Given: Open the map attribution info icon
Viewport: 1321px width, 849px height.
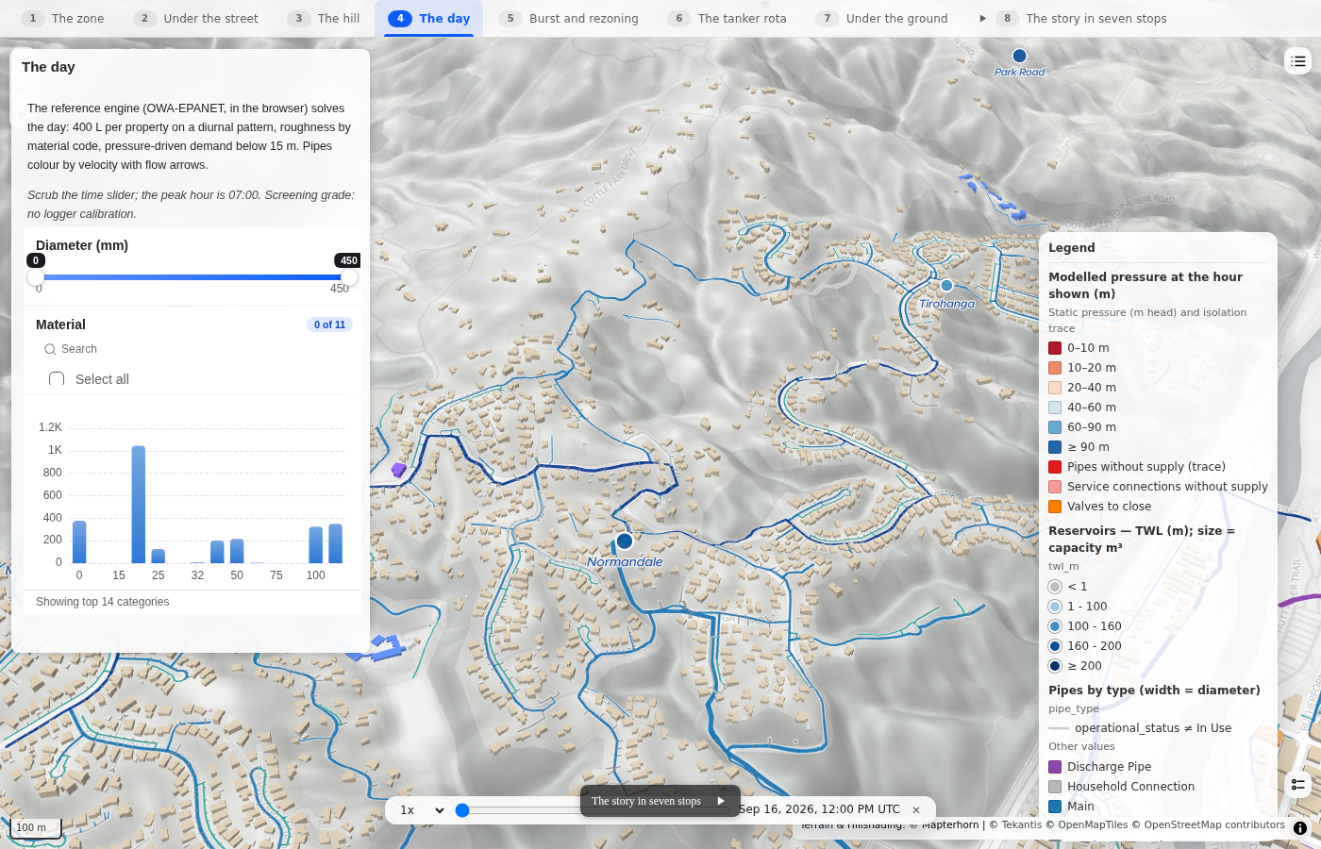Looking at the screenshot, I should [1300, 828].
